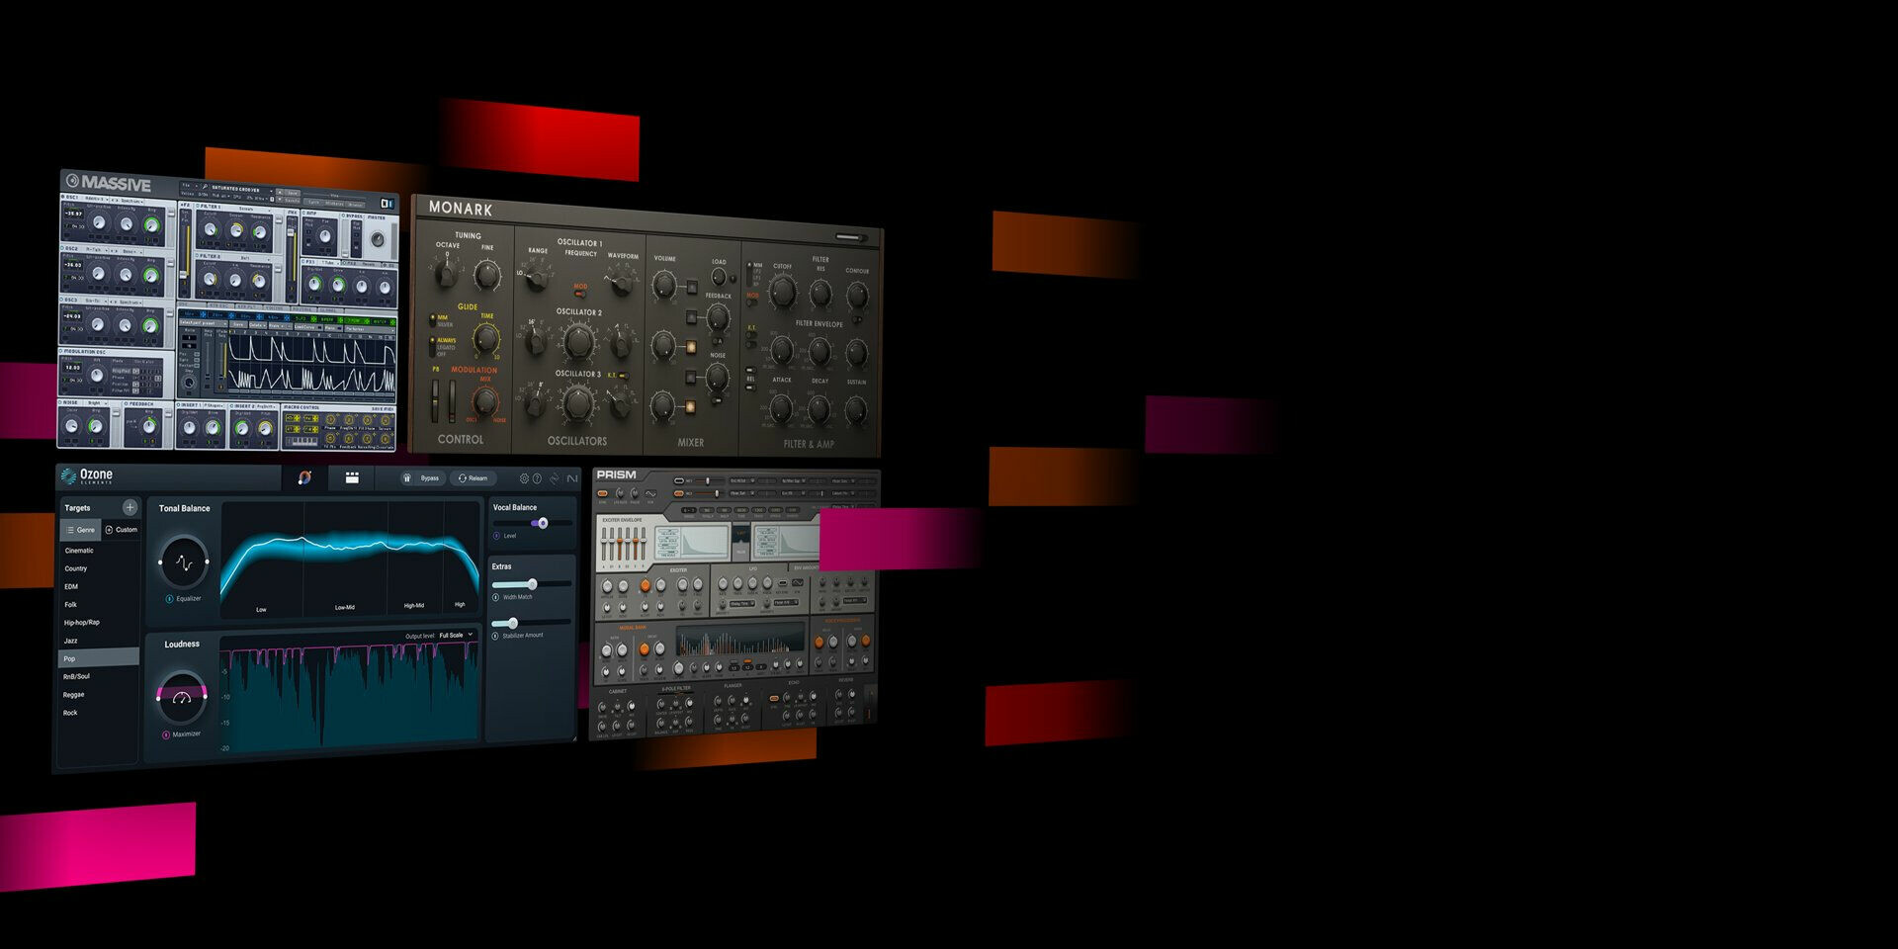Image resolution: width=1898 pixels, height=949 pixels.
Task: Click Monark Filter Cutoff knob
Action: pyautogui.click(x=783, y=292)
